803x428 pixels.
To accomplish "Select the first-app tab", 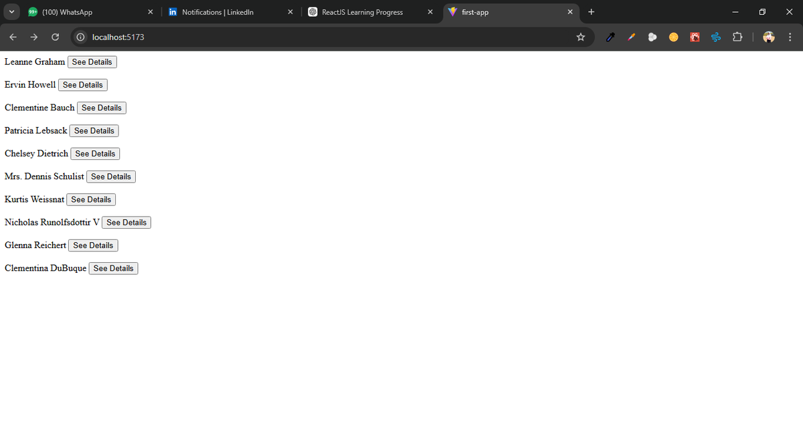I will coord(511,12).
